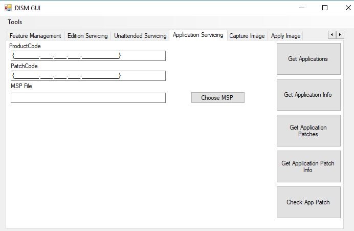The height and width of the screenshot is (231, 354).
Task: Switch to the Feature Management tab
Action: 35,36
